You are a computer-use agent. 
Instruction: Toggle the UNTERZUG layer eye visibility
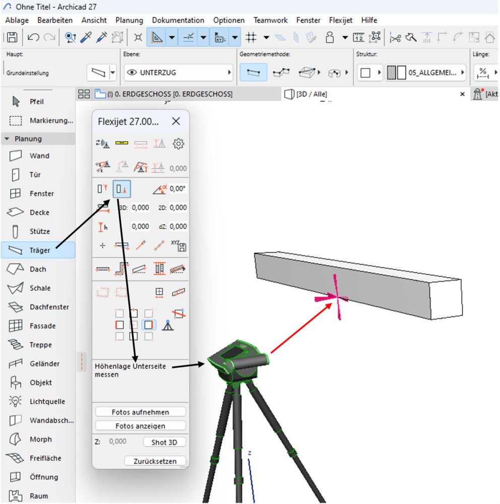132,72
